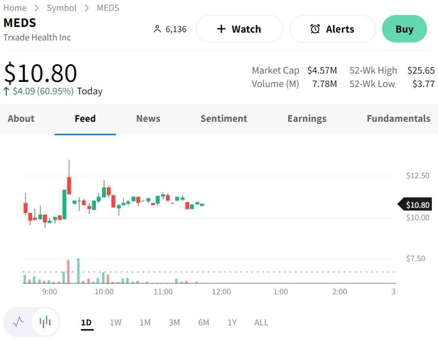Switch to line chart view icon

18,322
